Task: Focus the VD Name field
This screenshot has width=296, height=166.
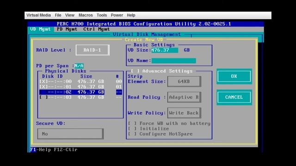Action: 174,60
